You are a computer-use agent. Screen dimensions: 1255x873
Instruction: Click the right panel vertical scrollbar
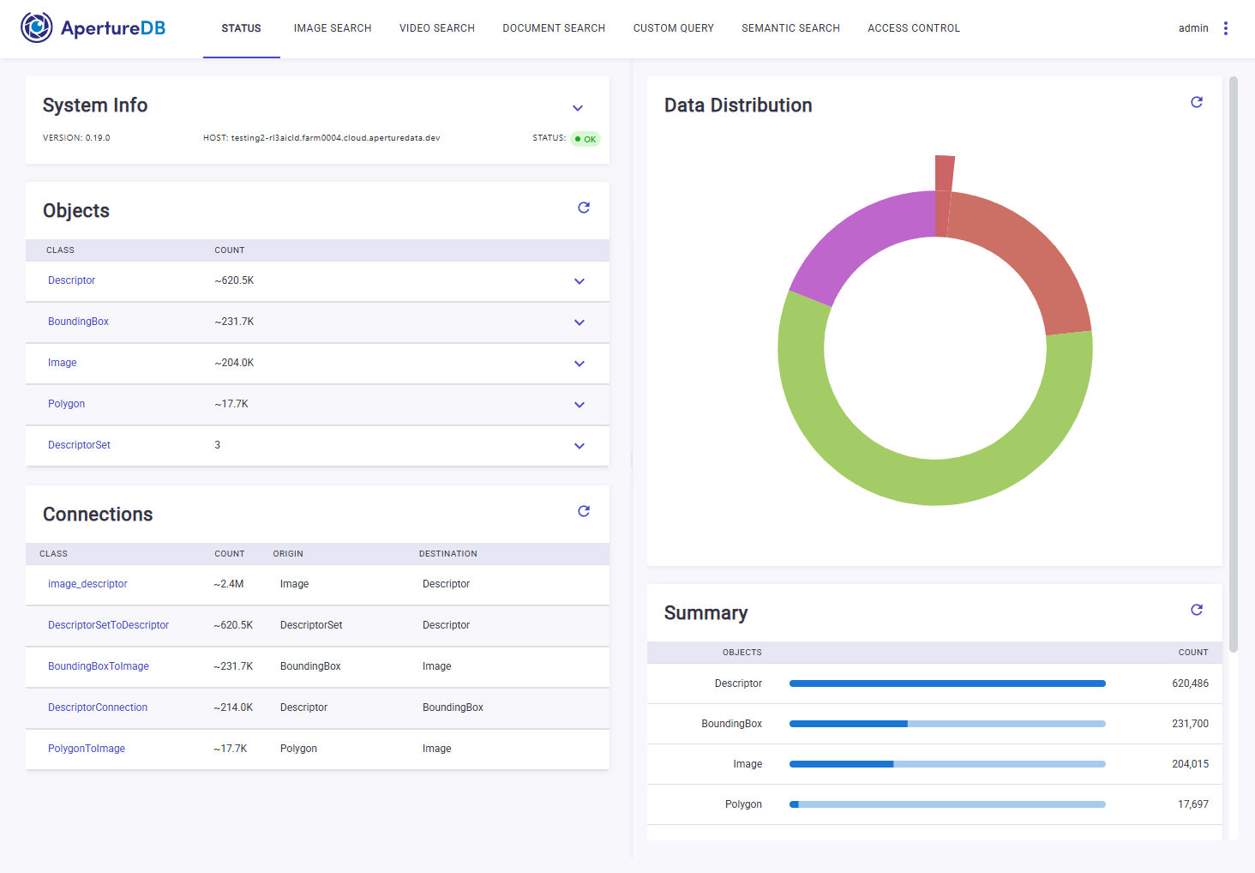pos(1234,364)
